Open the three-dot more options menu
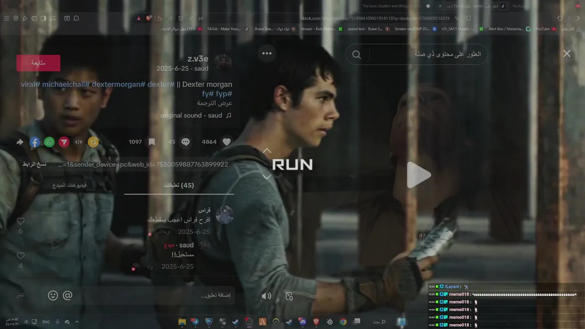The height and width of the screenshot is (329, 585). [267, 53]
